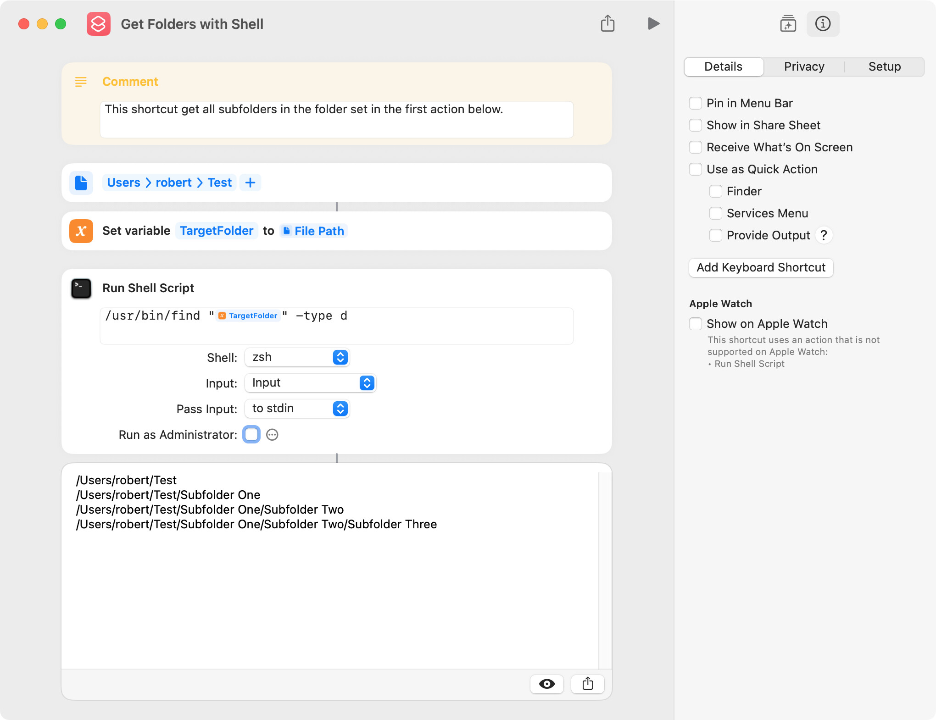Switch to the Privacy tab

click(804, 66)
